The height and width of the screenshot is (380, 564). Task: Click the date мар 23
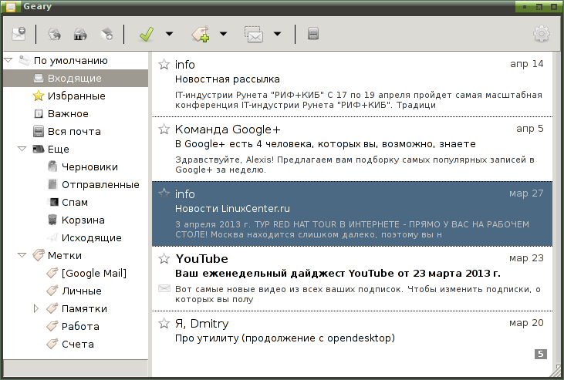(x=526, y=258)
